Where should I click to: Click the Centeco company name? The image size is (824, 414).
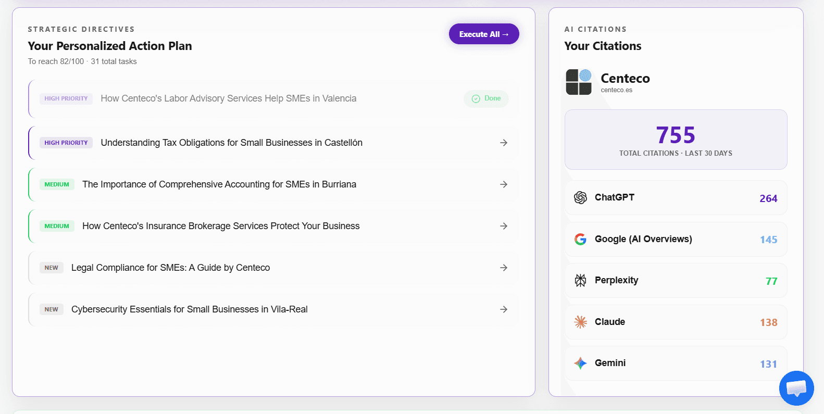pyautogui.click(x=625, y=78)
